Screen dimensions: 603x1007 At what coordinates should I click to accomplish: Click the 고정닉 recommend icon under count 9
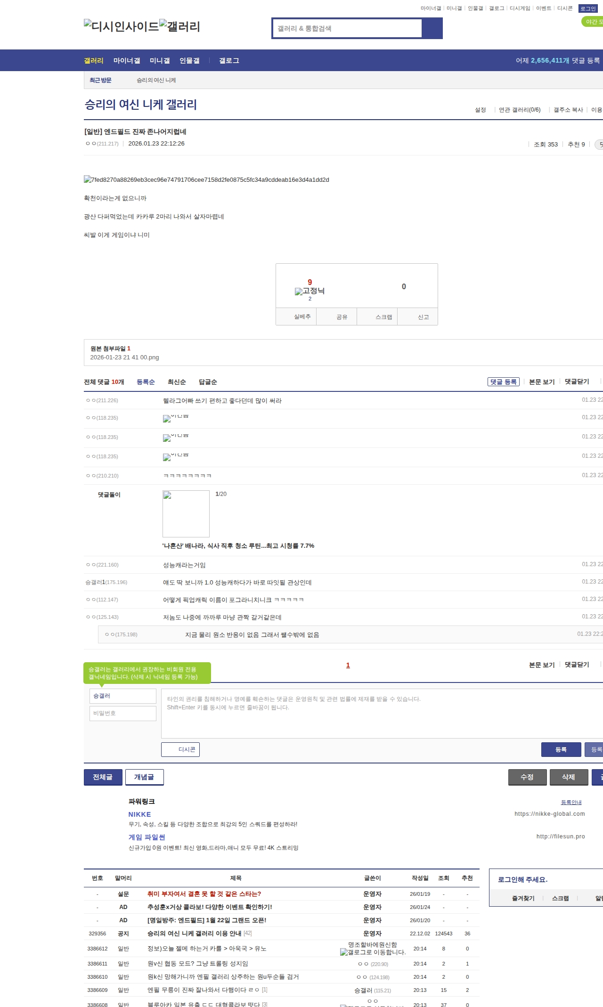tap(310, 291)
